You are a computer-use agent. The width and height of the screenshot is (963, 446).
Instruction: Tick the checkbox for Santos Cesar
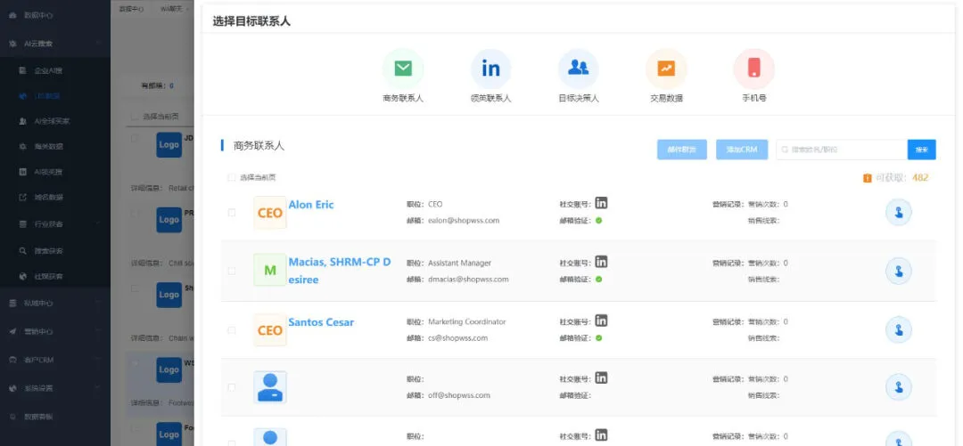coord(232,330)
